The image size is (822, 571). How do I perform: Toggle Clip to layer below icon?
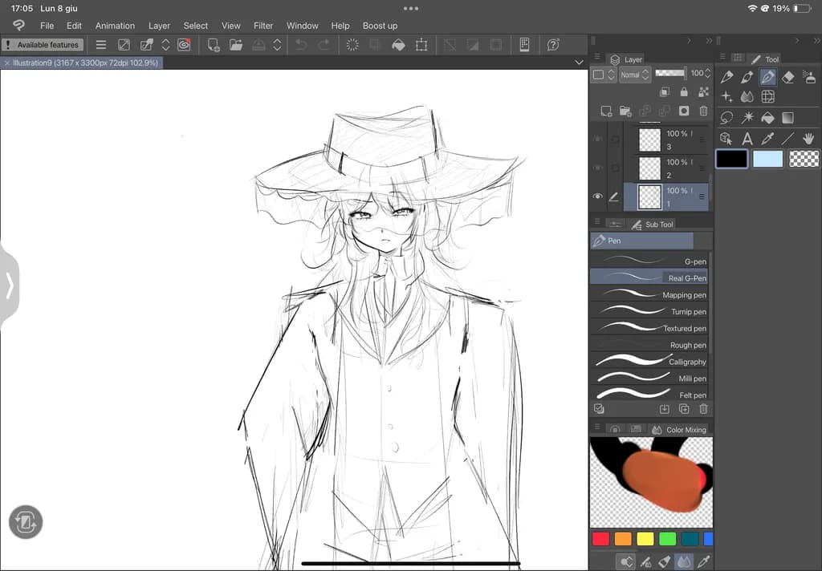click(664, 92)
